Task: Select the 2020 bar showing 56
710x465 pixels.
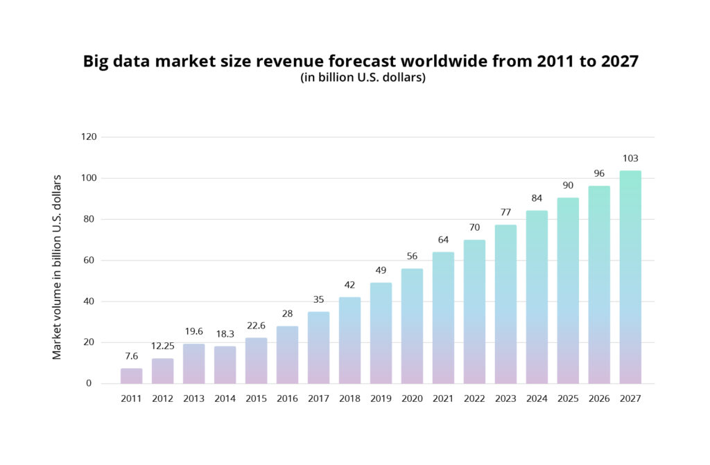Action: 413,326
